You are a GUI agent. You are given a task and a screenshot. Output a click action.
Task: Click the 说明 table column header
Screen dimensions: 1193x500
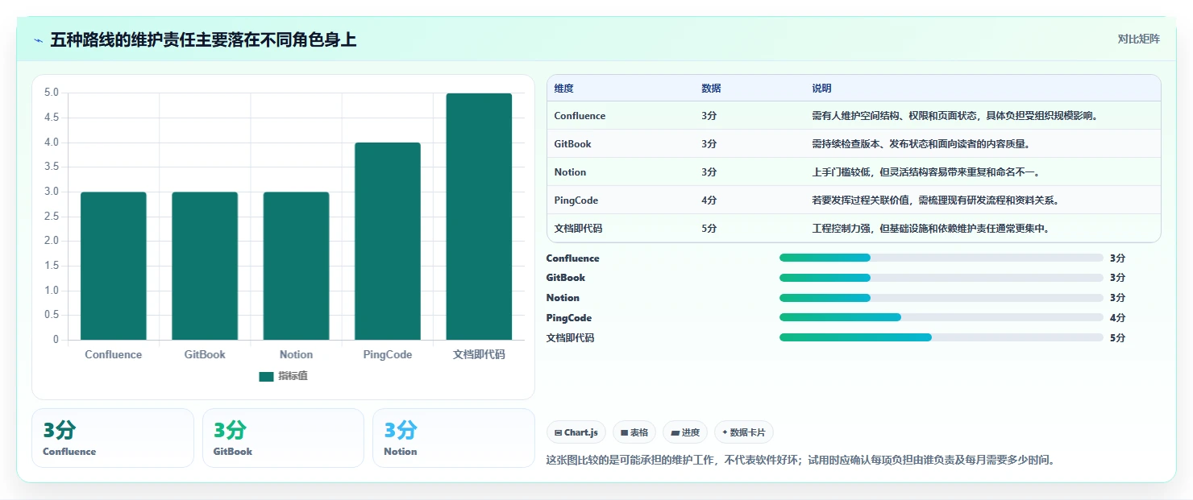[821, 89]
